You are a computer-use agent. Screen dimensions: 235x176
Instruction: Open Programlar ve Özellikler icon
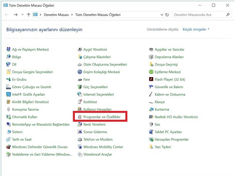coord(80,117)
